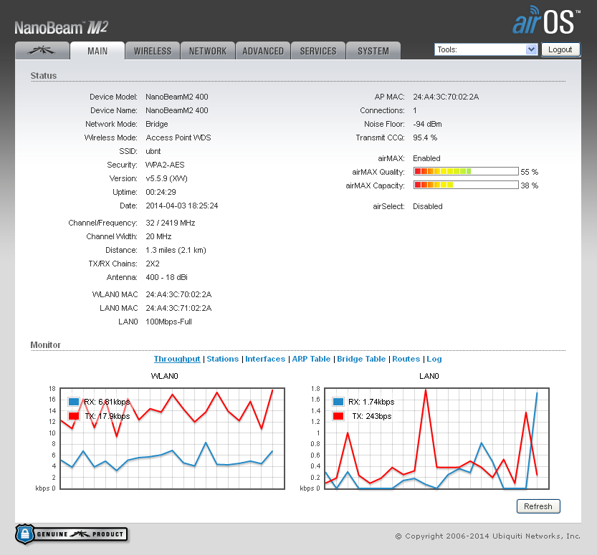Click the red TX legend swatch in WLAN0 chart
This screenshot has width=597, height=555.
pyautogui.click(x=74, y=416)
